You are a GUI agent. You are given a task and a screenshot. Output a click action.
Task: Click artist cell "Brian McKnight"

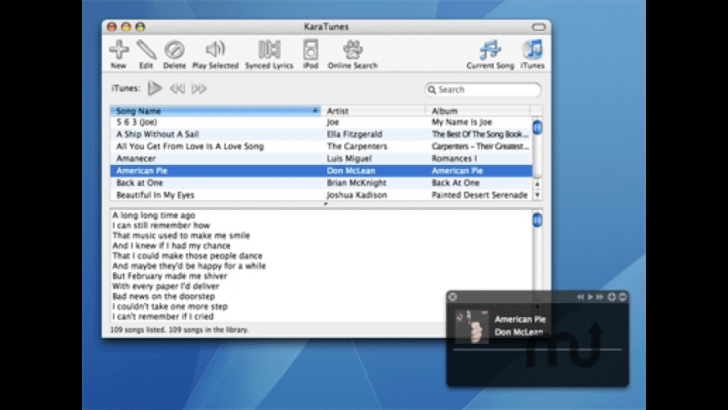[x=356, y=183]
